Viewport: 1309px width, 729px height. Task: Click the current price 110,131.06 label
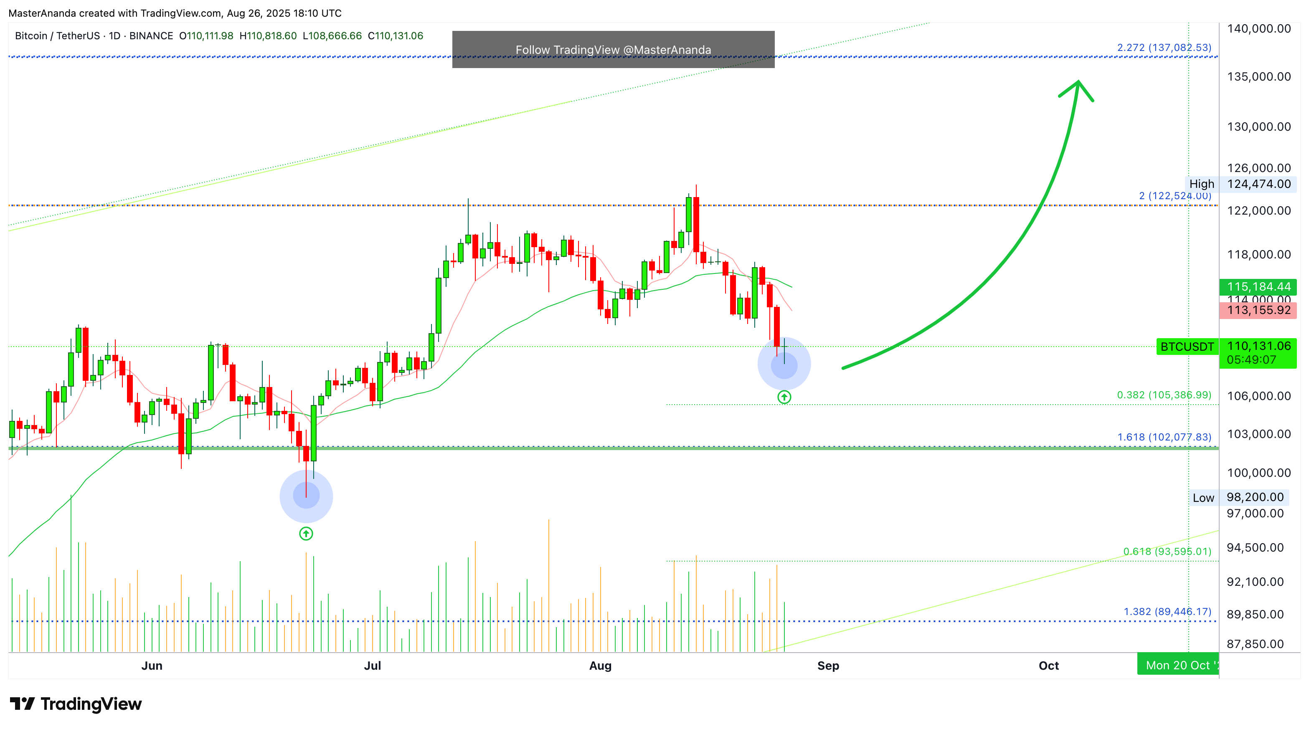[1258, 347]
